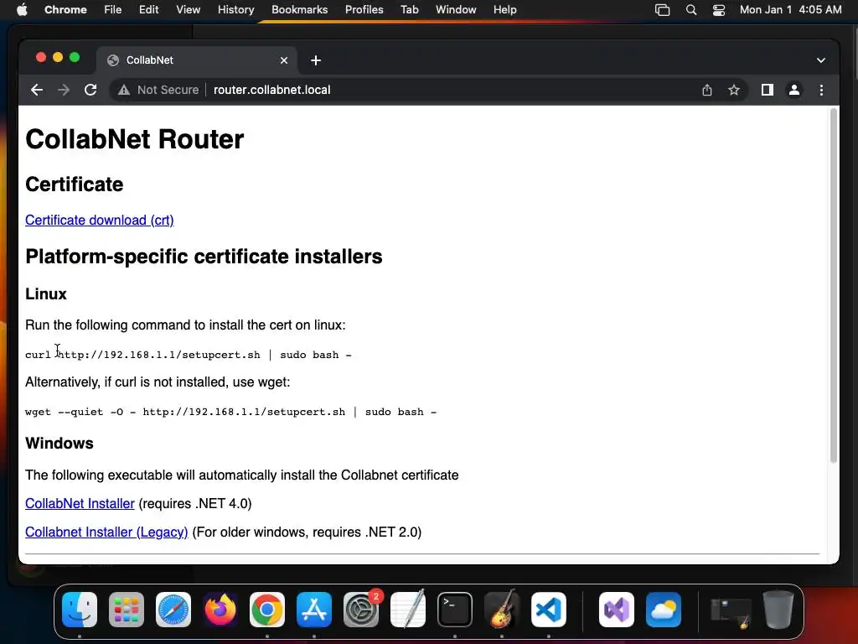Bookmark this page with star icon
858x644 pixels.
pyautogui.click(x=734, y=90)
